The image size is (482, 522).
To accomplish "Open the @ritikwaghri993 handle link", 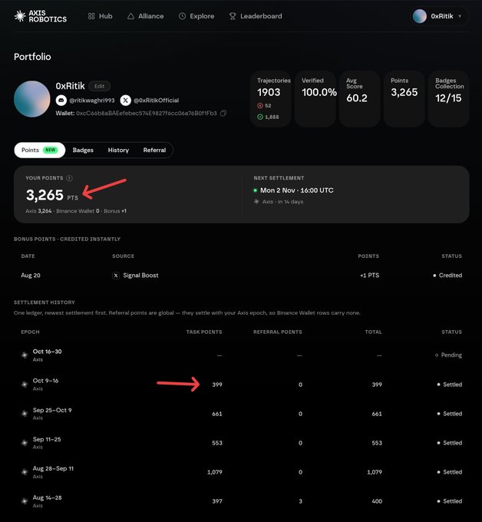I will click(x=92, y=101).
